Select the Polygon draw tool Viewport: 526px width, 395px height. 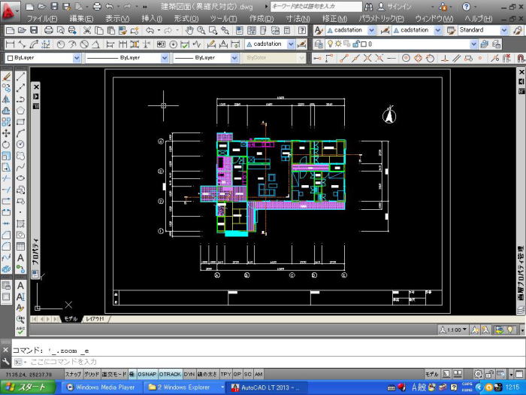click(20, 110)
